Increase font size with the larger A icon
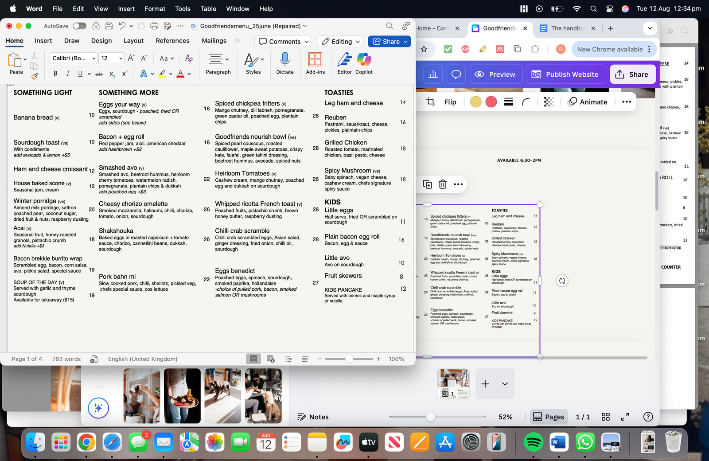709x461 pixels. tap(131, 58)
